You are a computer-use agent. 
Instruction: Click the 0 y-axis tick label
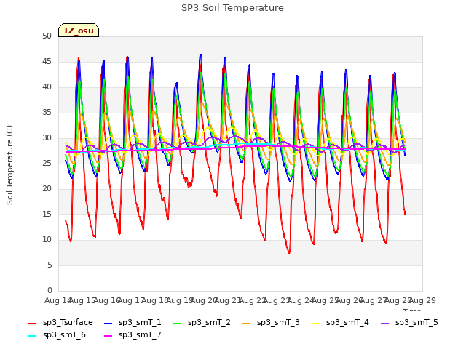click(x=50, y=291)
